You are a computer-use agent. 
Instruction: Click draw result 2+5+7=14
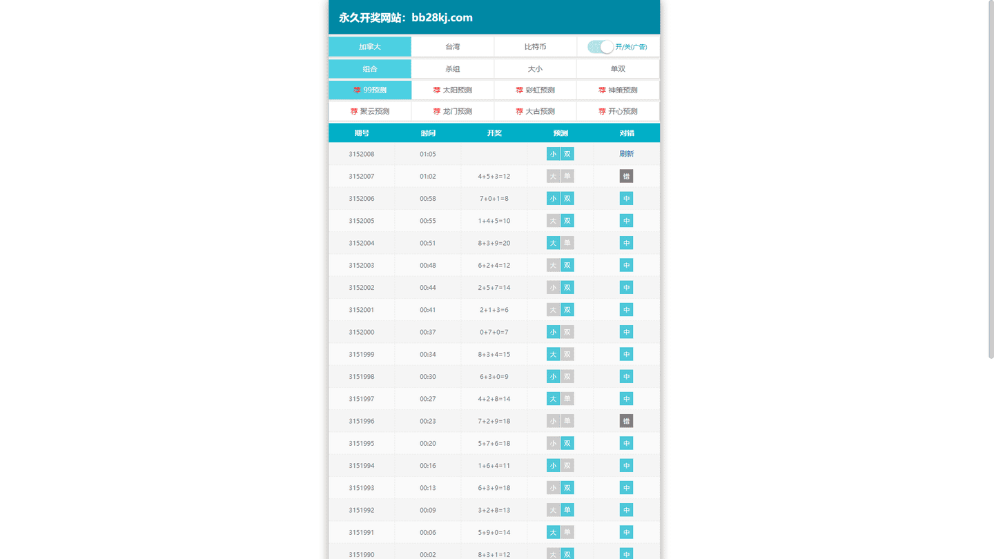pyautogui.click(x=494, y=288)
